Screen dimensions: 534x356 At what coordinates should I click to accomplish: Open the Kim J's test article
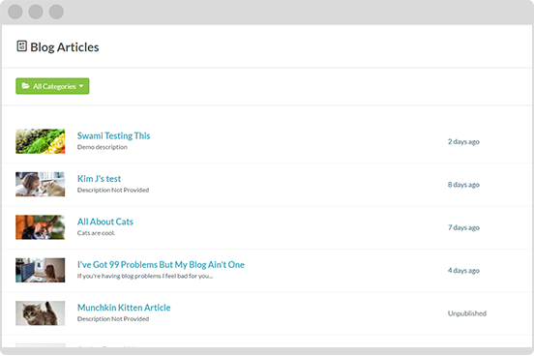click(x=99, y=179)
